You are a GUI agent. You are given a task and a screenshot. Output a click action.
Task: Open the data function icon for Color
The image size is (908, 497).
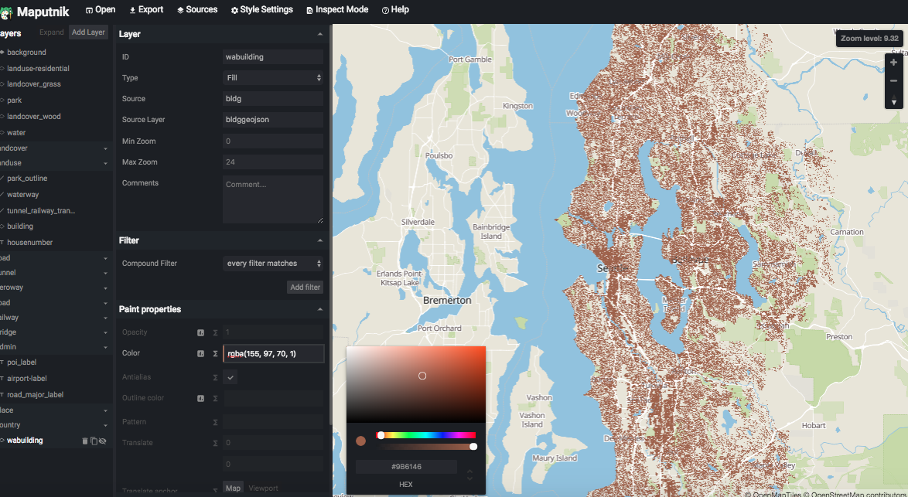click(200, 353)
